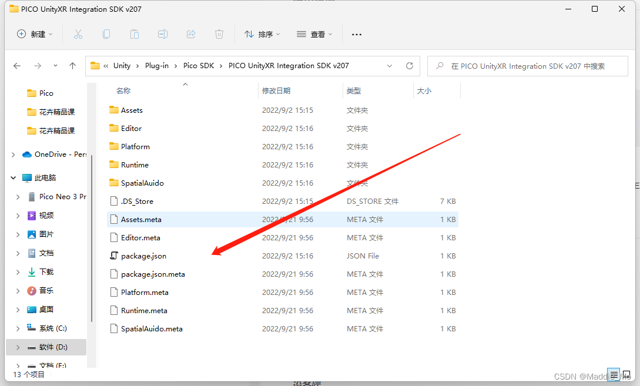Sort by 大小 column header
The height and width of the screenshot is (386, 640).
(x=424, y=90)
